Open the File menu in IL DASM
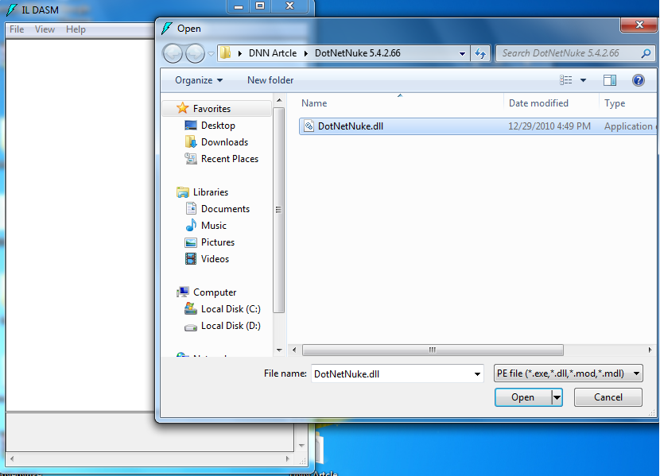 click(x=17, y=29)
